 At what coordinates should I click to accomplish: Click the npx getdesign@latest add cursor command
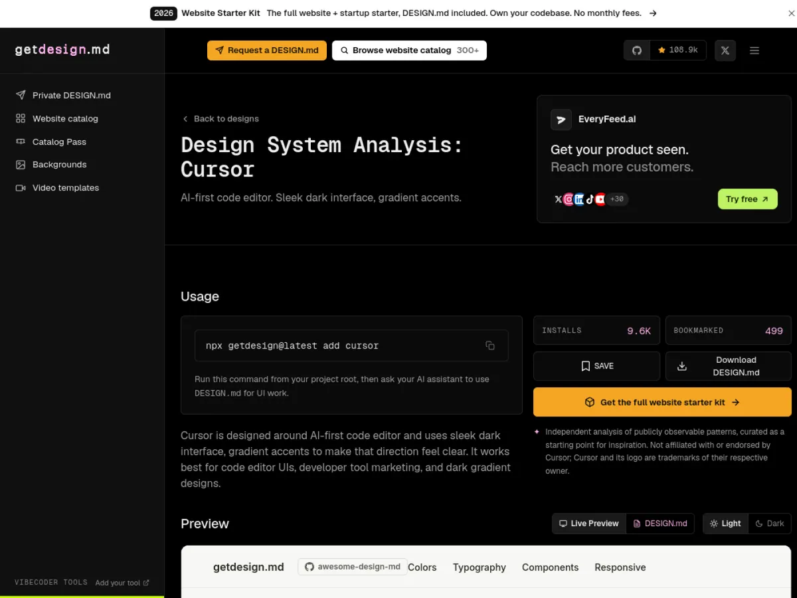click(x=292, y=346)
